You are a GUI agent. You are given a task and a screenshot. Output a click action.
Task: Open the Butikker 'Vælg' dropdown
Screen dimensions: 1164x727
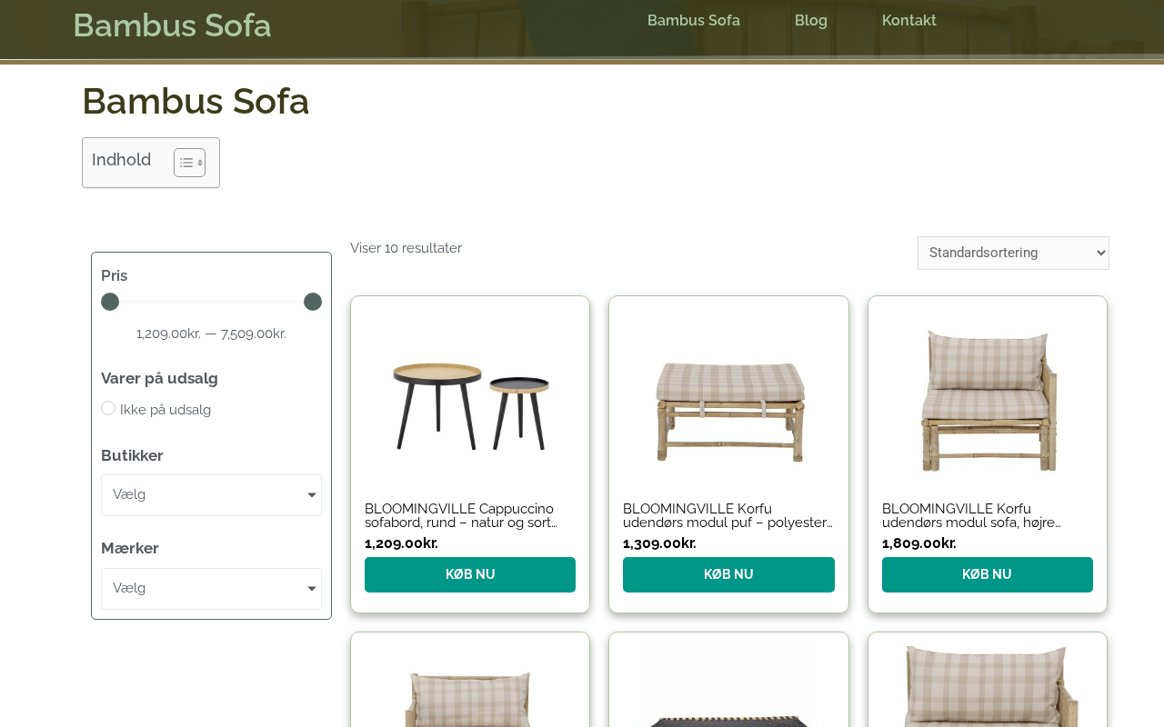tap(211, 495)
